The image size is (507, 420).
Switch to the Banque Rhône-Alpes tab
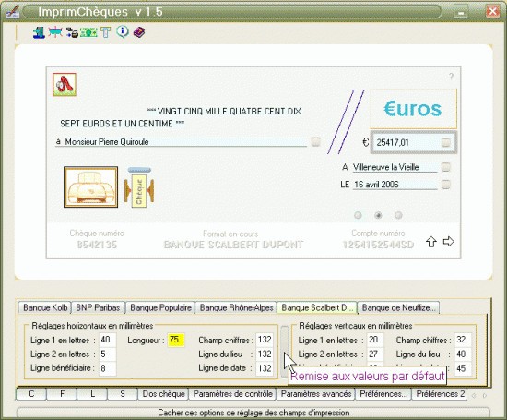236,307
